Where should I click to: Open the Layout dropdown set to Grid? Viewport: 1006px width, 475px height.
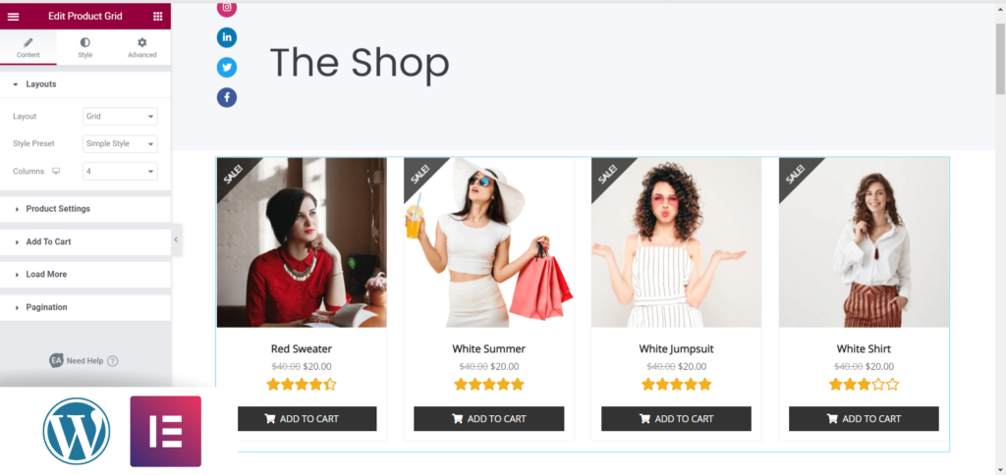coord(120,117)
